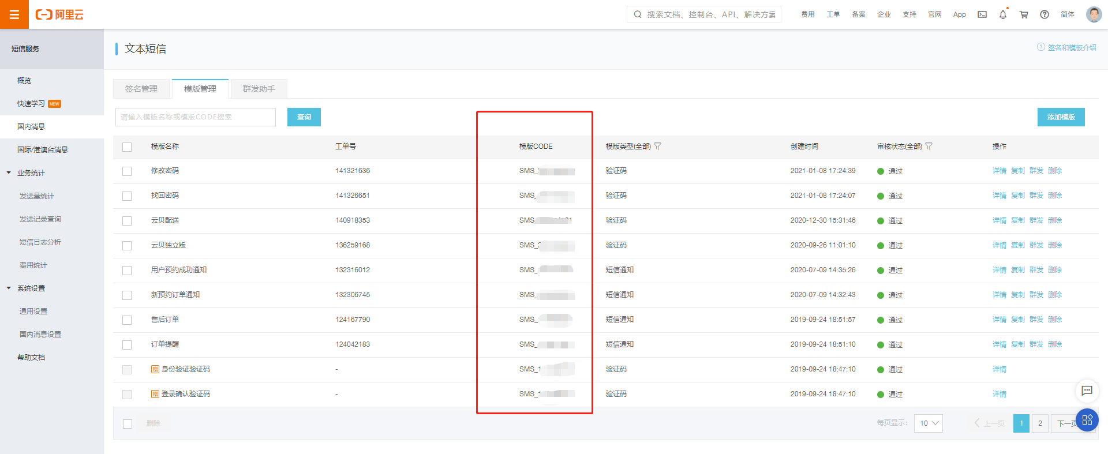Open the chat feedback floating icon
The width and height of the screenshot is (1108, 454).
1087,391
